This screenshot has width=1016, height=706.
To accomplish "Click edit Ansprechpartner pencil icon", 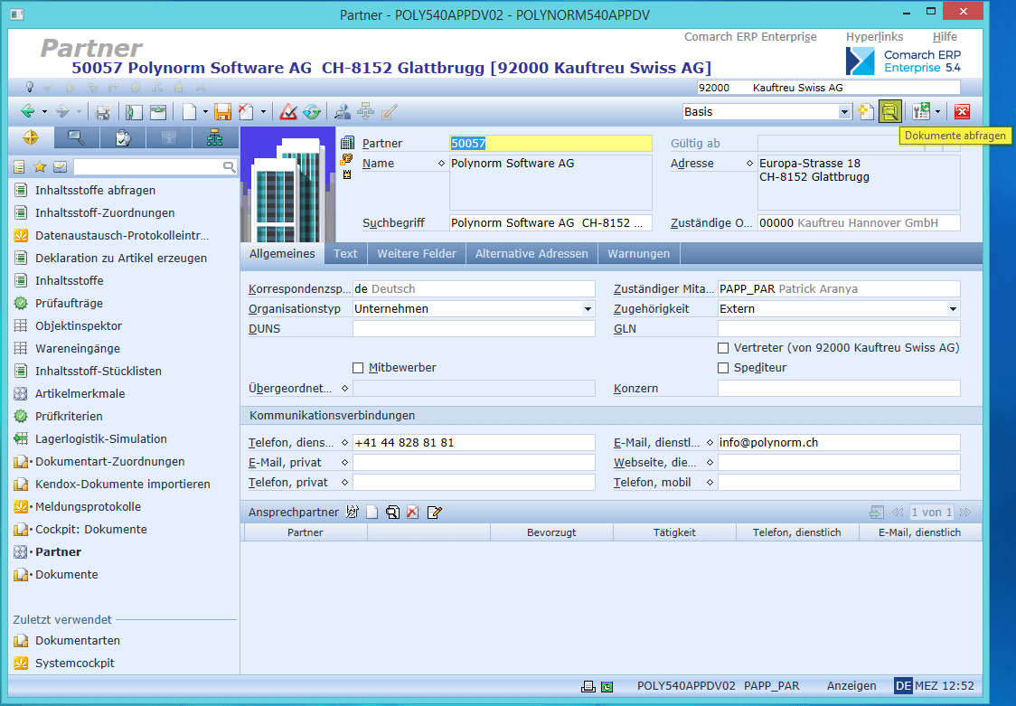I will [x=434, y=513].
